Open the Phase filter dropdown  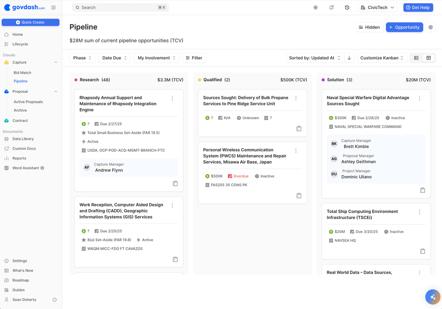[82, 57]
